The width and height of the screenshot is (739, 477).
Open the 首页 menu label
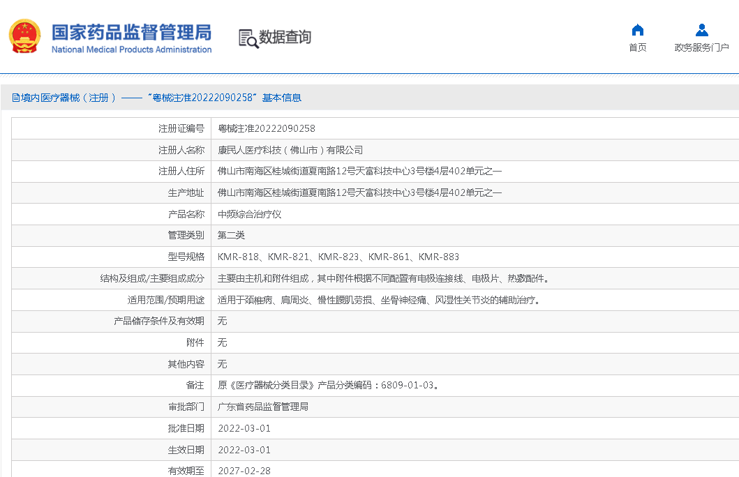coord(637,47)
